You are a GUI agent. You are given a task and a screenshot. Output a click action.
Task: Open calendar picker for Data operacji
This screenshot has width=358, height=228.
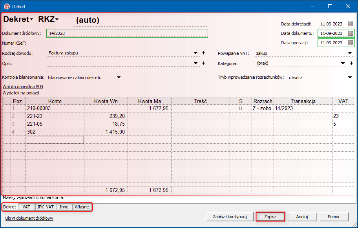tap(351, 43)
